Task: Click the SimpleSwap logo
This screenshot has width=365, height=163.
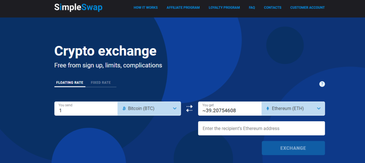Action: [x=78, y=7]
